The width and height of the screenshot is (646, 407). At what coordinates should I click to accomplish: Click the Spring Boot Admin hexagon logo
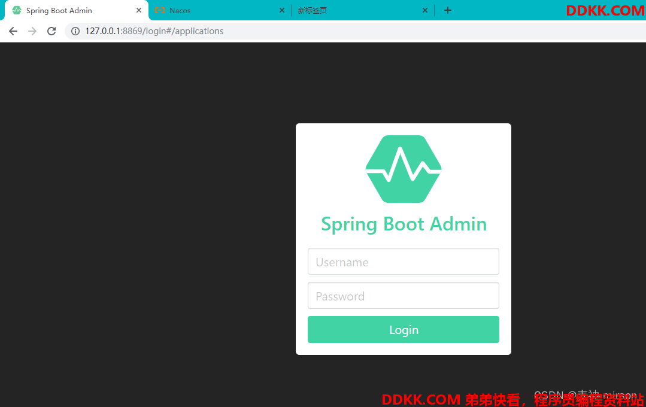(404, 169)
